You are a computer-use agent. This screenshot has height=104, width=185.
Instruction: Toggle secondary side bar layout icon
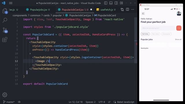(x=116, y=3)
